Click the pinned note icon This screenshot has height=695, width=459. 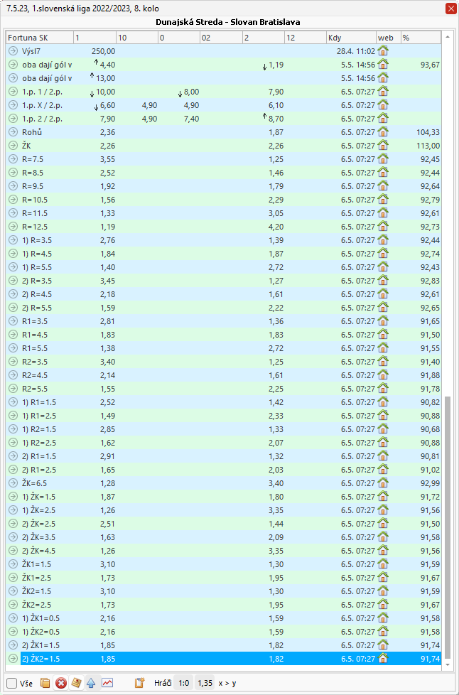[76, 683]
